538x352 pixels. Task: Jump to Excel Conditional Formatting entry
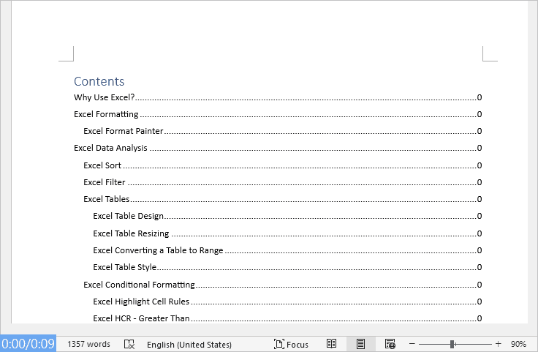[139, 285]
